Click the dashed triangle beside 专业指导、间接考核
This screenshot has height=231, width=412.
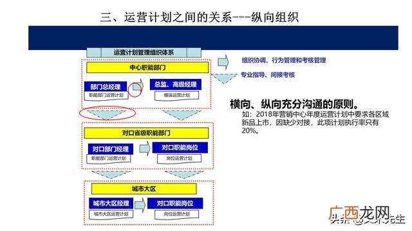coord(224,78)
